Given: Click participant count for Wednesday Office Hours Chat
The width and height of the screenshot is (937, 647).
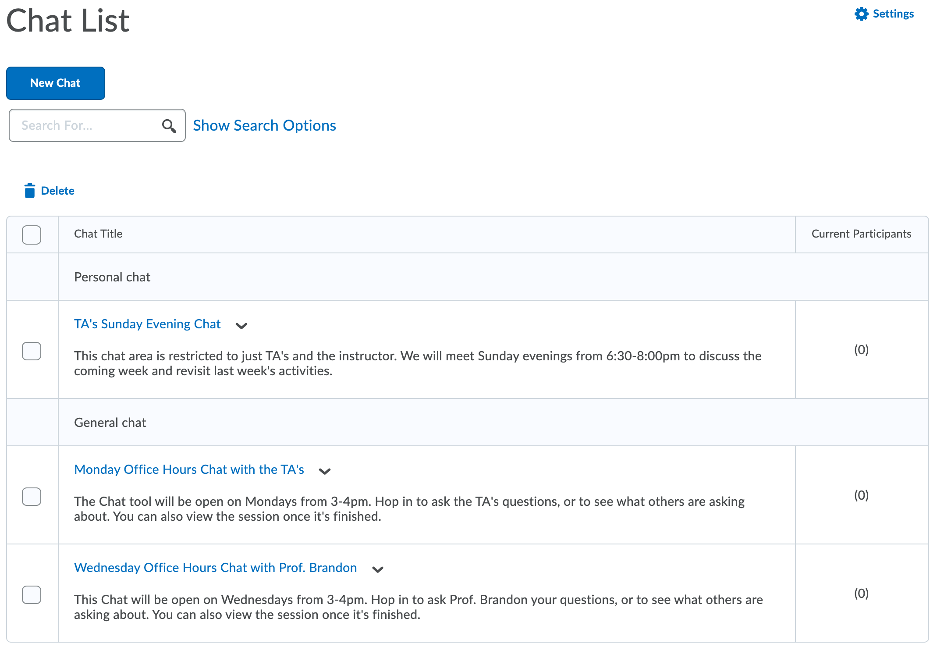Looking at the screenshot, I should point(861,594).
